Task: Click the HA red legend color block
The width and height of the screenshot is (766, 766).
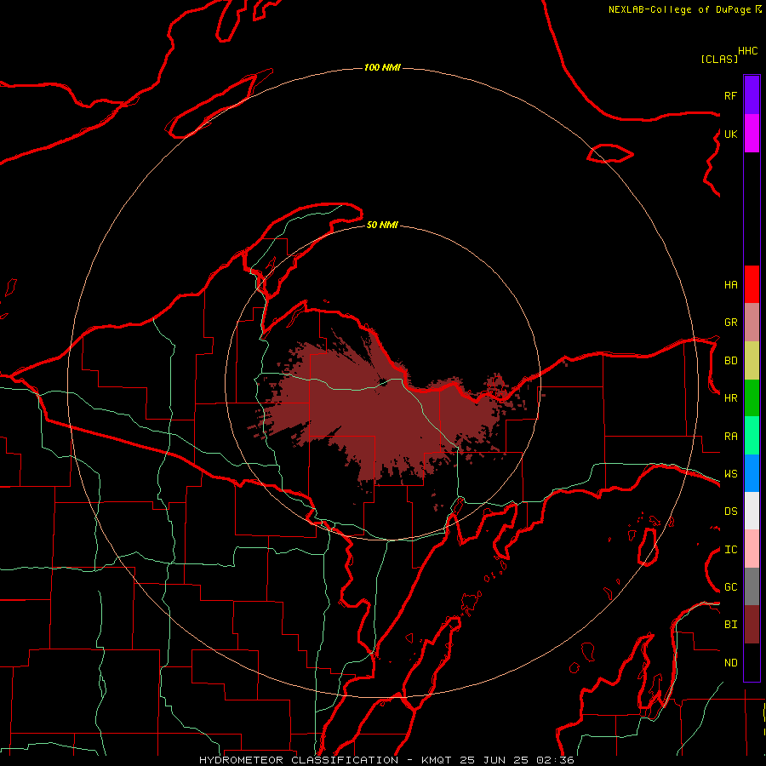Action: tap(752, 284)
